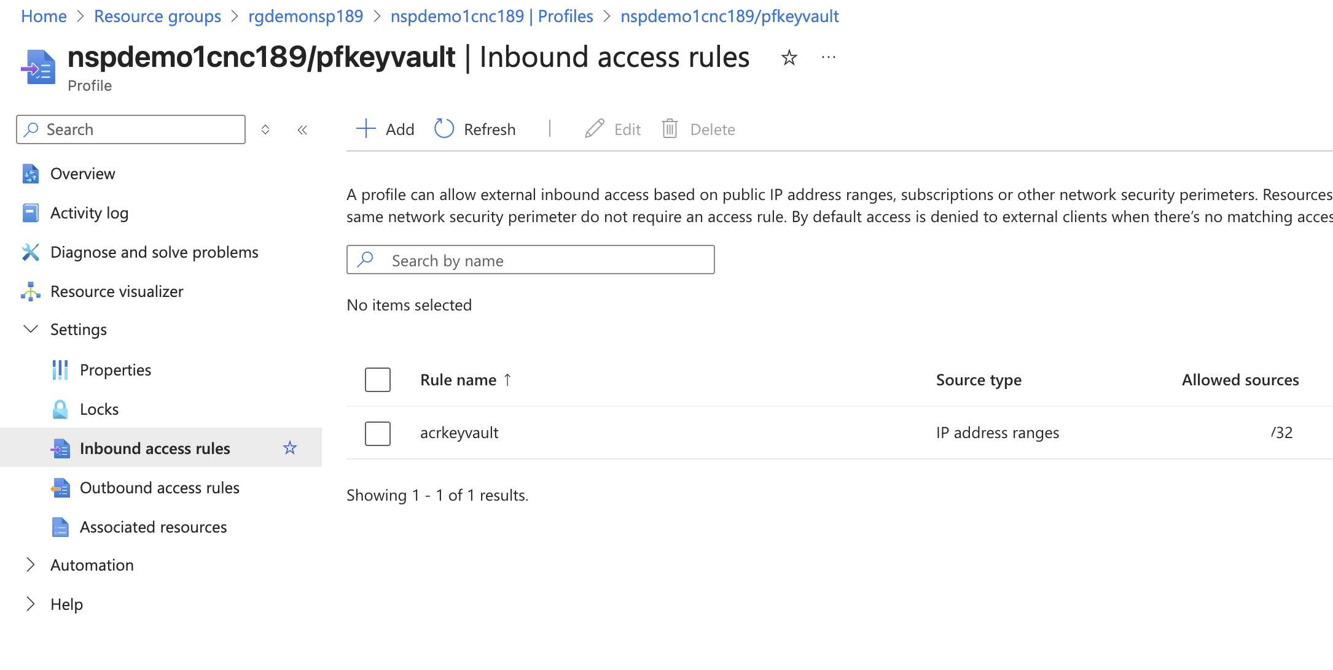Click the Diagnose and solve problems wrench icon
This screenshot has width=1333, height=670.
tap(31, 252)
